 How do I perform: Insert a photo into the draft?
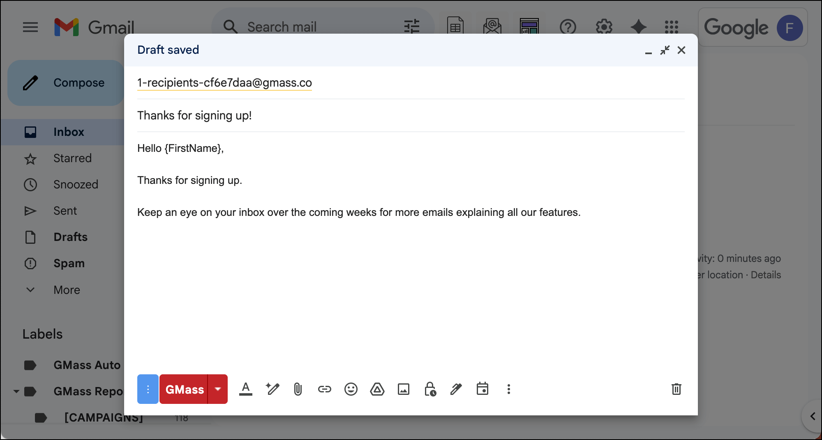(404, 389)
